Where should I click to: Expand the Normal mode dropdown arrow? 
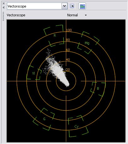(86, 15)
